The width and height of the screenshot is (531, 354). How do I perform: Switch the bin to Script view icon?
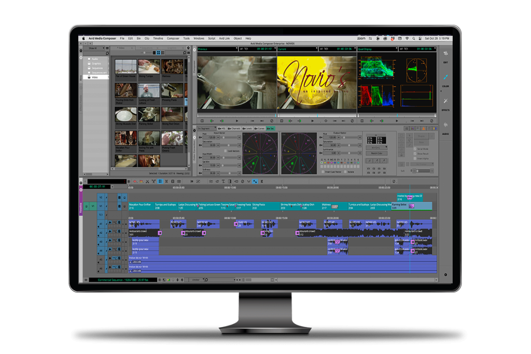163,53
